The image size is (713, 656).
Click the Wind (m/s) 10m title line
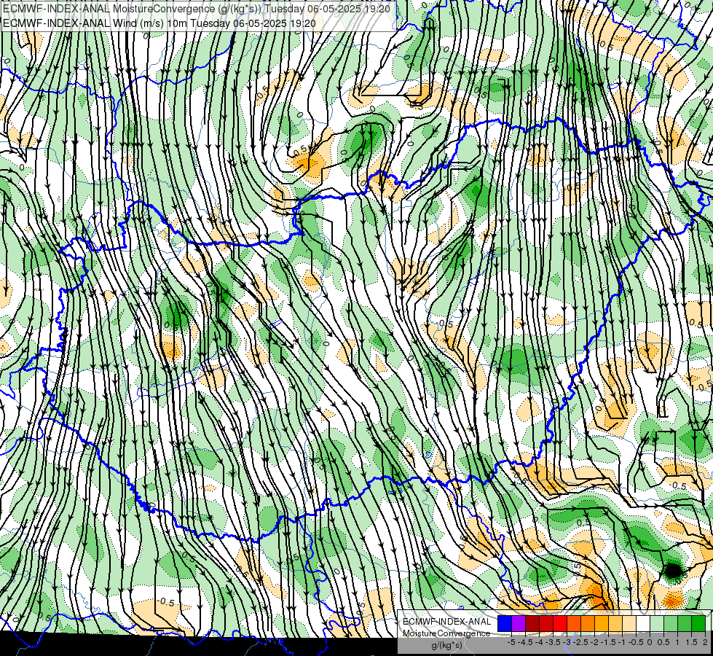tap(159, 23)
